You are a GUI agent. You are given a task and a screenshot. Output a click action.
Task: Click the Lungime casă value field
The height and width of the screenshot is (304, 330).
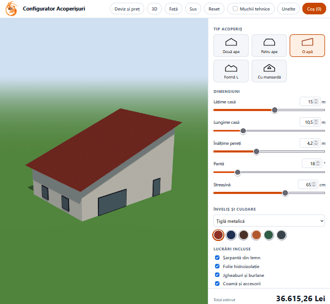[310, 122]
